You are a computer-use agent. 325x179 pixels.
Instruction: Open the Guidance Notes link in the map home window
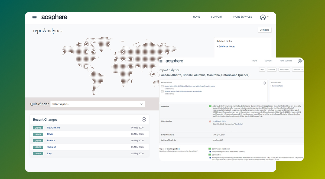[227, 47]
